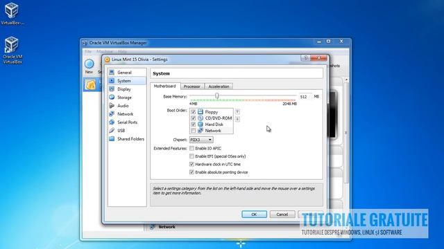Switch to the Acceleration tab
The width and height of the screenshot is (444, 249).
point(219,86)
